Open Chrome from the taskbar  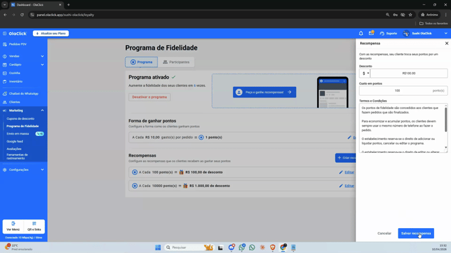tap(283, 248)
